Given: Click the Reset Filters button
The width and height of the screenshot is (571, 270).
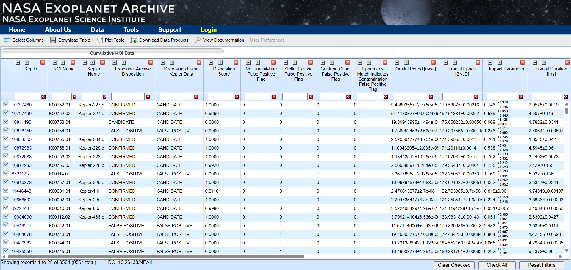Looking at the screenshot, I should coord(542,265).
